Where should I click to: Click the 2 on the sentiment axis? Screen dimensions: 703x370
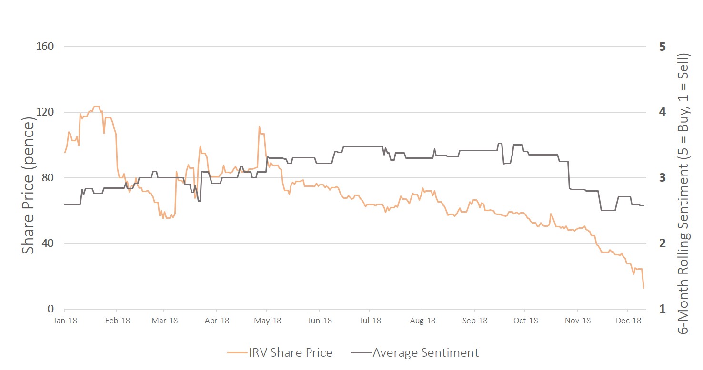(662, 243)
